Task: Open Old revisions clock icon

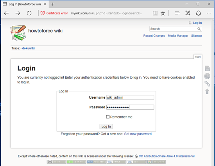Action: coord(207,76)
